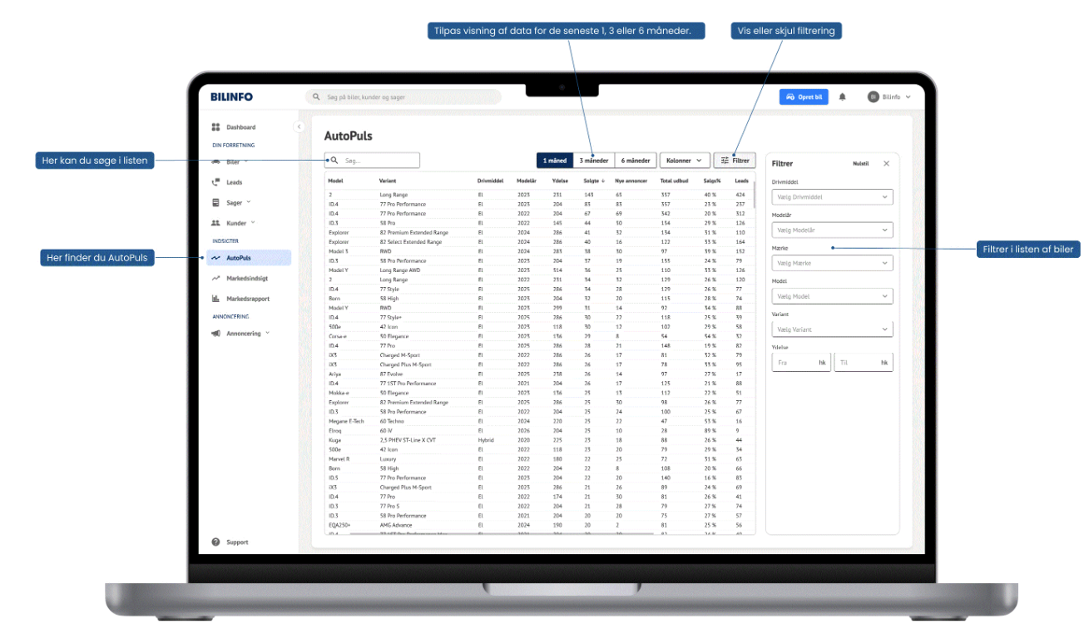Screen dimensions: 1089x629
Task: Switch to the 6 måneder period
Action: [x=636, y=161]
